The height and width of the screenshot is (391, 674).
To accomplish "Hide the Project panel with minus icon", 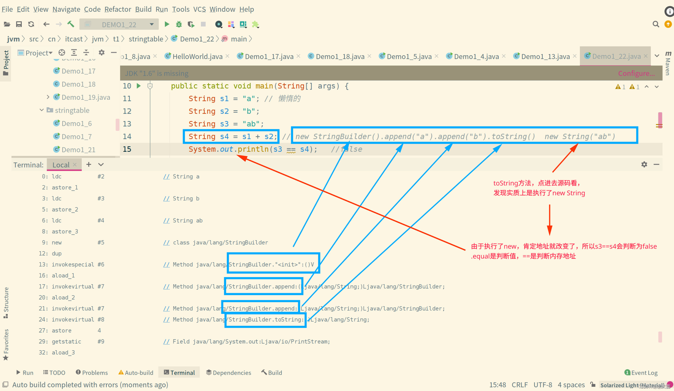I will tap(114, 52).
